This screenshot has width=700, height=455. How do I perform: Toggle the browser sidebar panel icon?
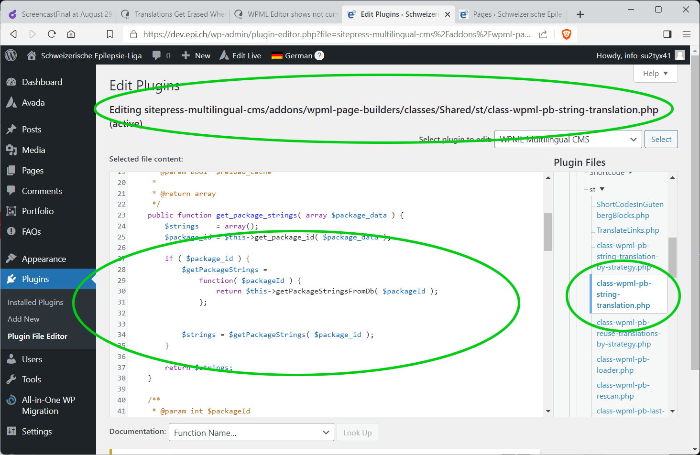click(x=667, y=34)
